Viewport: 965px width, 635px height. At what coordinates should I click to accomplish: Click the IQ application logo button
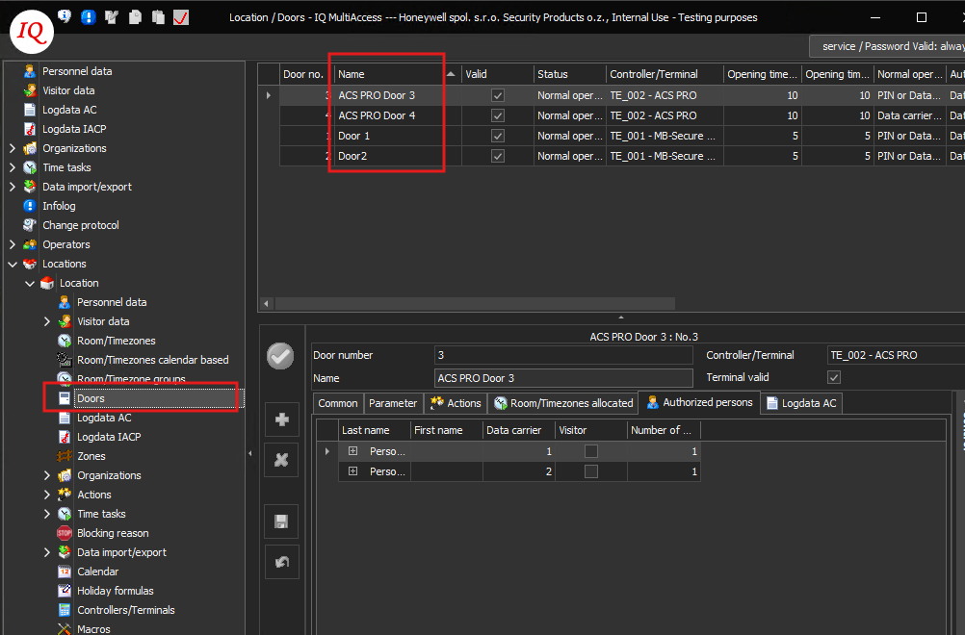pos(32,32)
